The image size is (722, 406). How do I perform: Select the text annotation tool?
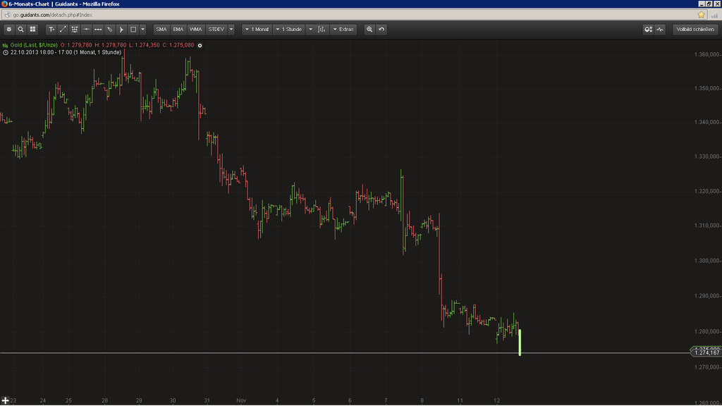51,30
